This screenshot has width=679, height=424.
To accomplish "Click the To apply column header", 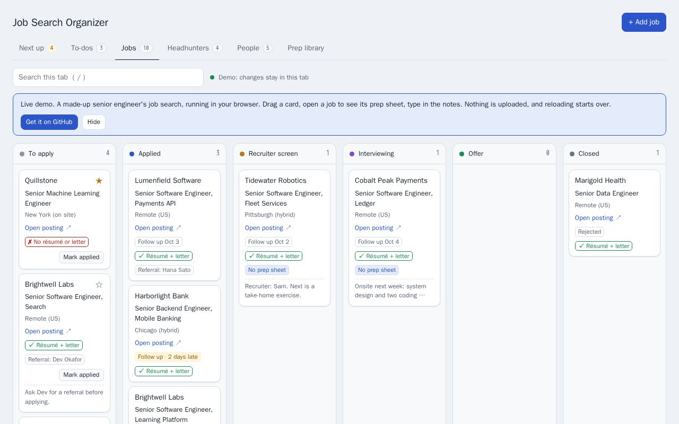I will pos(64,154).
